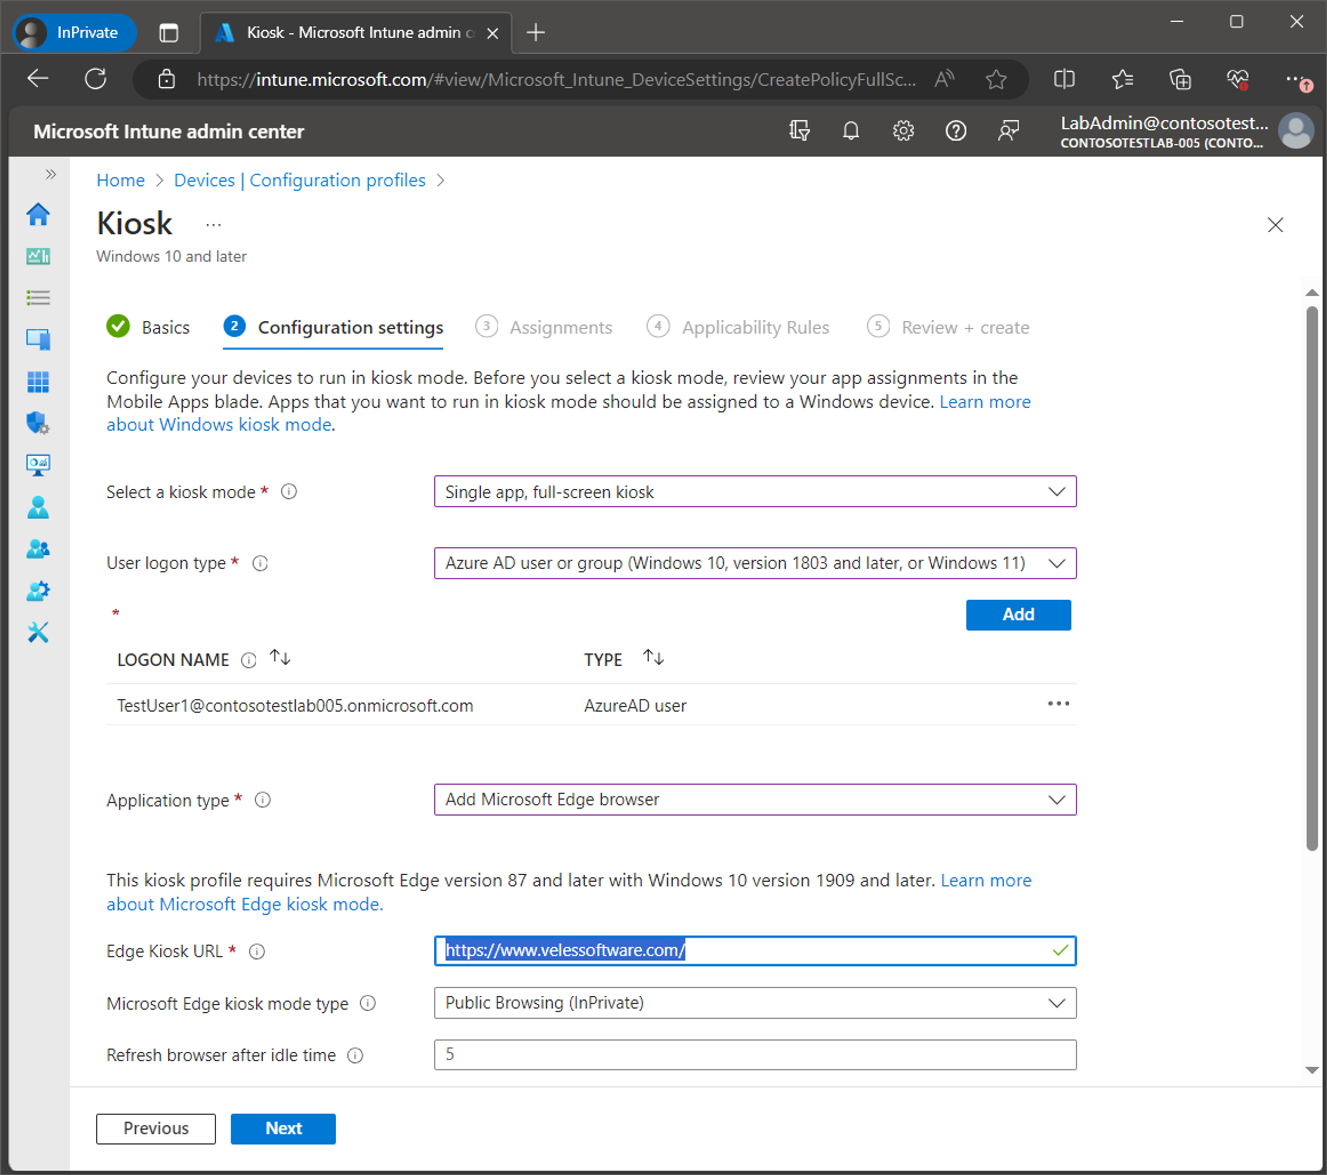Click the Edge Kiosk URL input field
Viewport: 1327px width, 1175px height.
pos(755,951)
